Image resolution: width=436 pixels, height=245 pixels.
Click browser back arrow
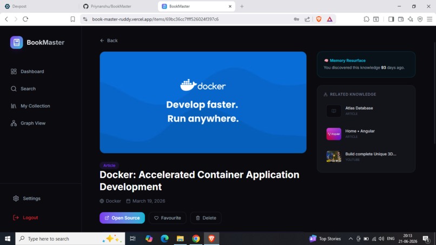pyautogui.click(x=6, y=19)
